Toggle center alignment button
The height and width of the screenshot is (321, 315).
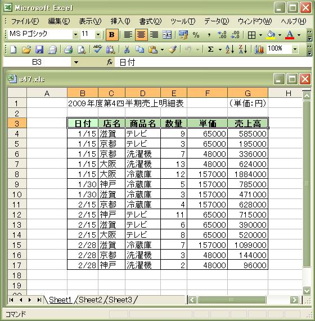click(141, 35)
